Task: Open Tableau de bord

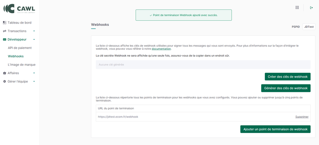Action: coord(20,23)
